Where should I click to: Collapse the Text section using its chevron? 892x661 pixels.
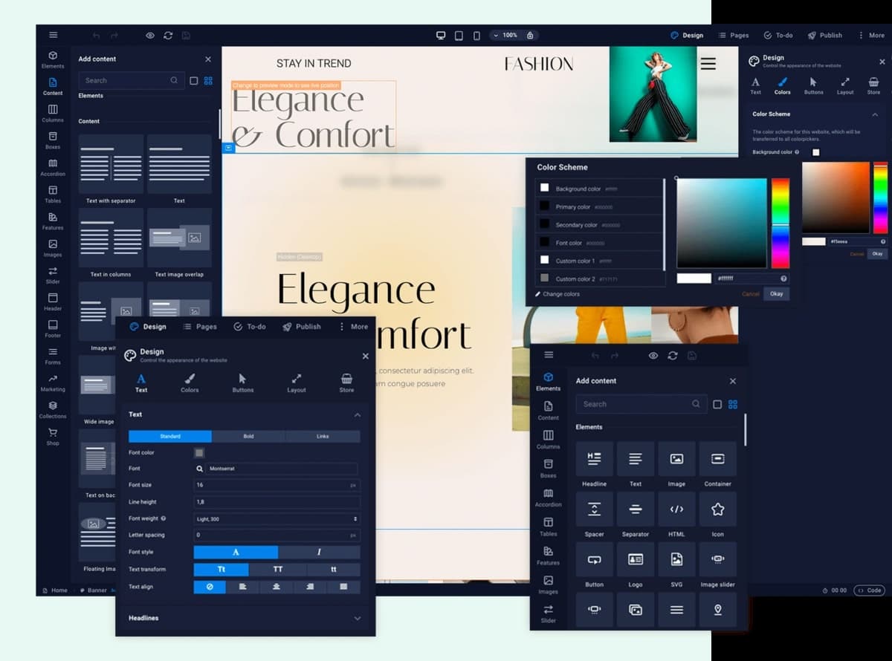(x=358, y=414)
